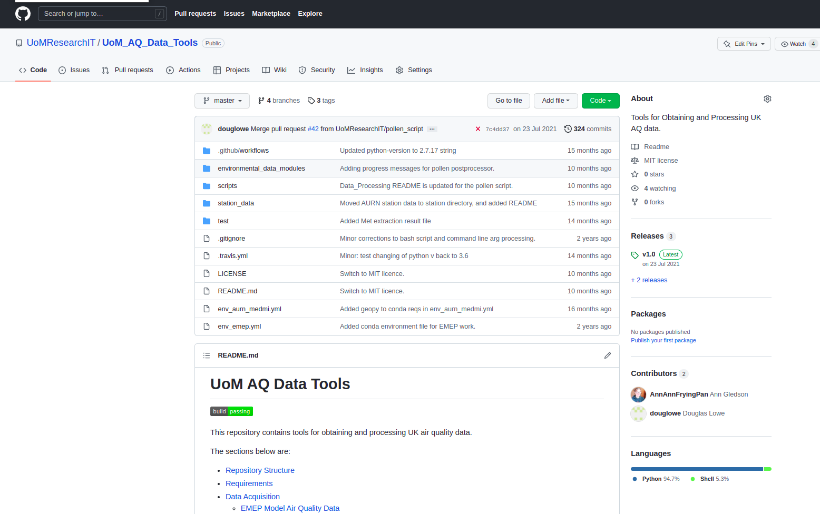Jump to EMEP Model Air Quality Data

[x=290, y=508]
